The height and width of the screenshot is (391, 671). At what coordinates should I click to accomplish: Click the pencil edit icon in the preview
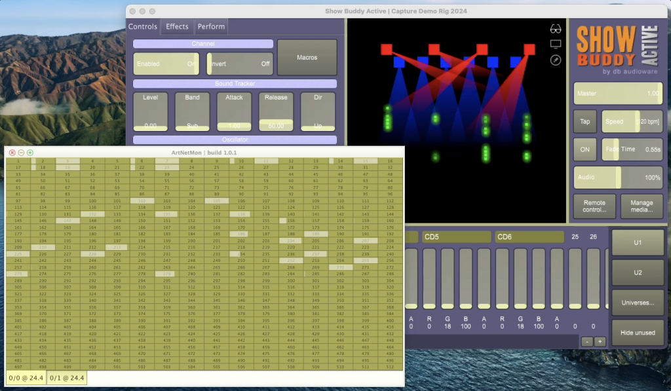click(x=556, y=60)
